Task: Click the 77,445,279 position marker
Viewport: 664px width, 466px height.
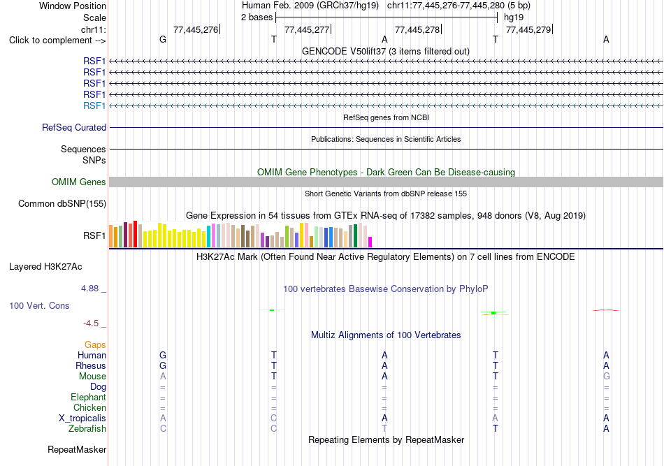Action: coord(528,29)
